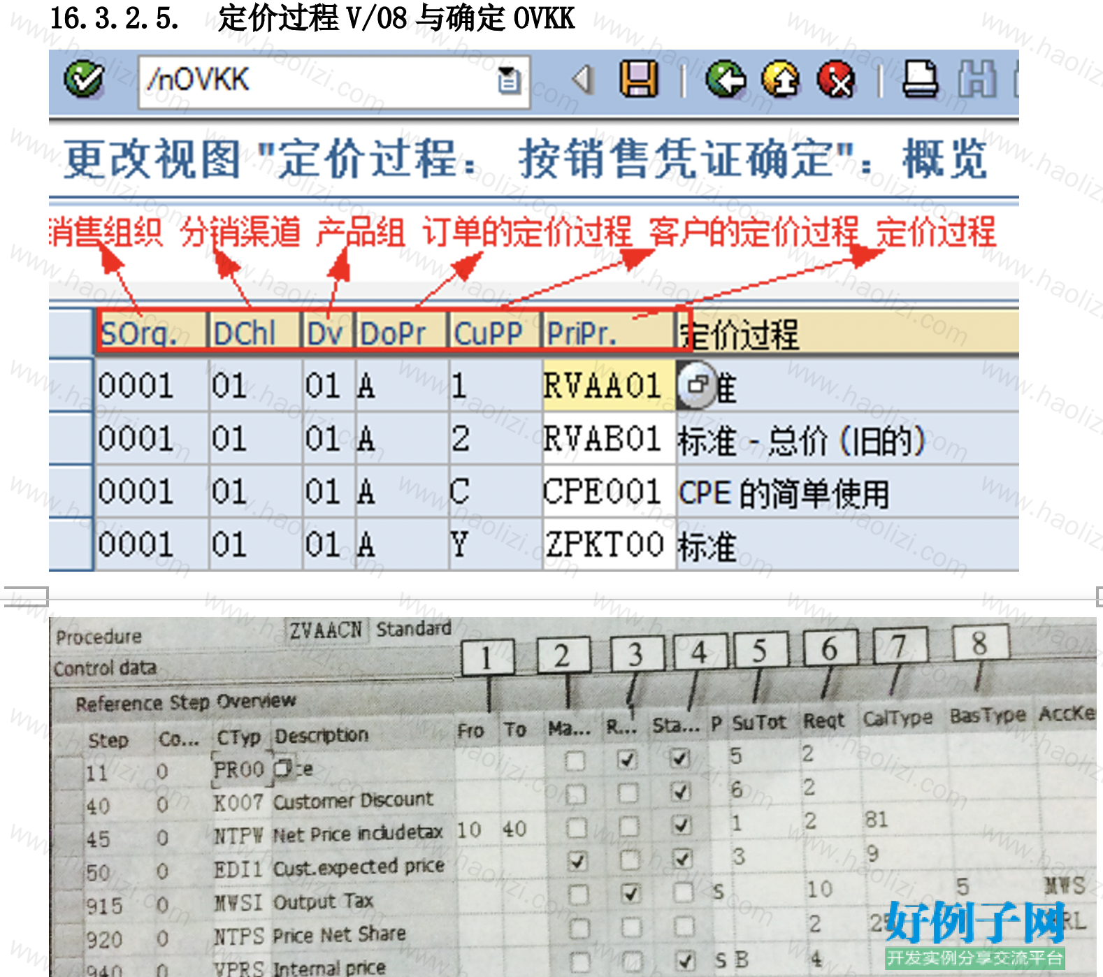Select row selector for ZPKT00 row
The image size is (1103, 977).
point(71,544)
